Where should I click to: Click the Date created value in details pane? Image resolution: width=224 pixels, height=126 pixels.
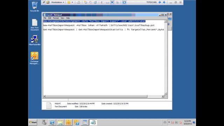(x=121, y=104)
